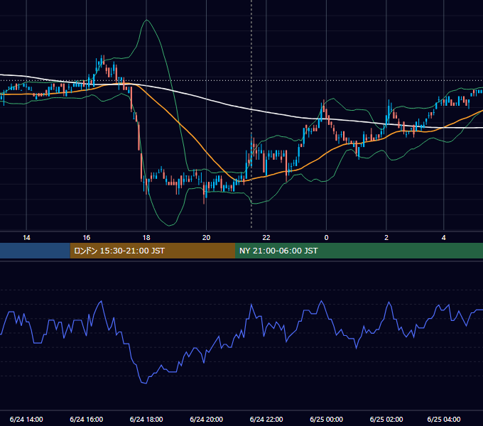
Task: Click the 2 hour label on price chart axis
Action: coord(386,238)
